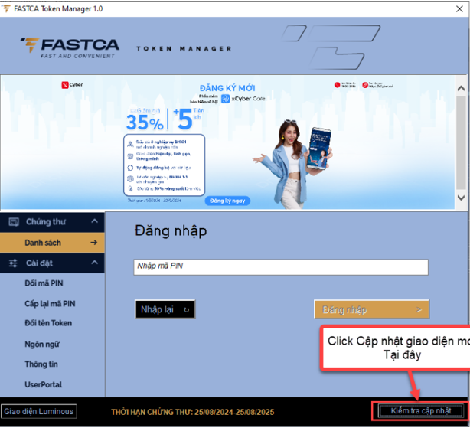Collapse the Cài đặt section chevron
470x428 pixels.
(x=93, y=263)
